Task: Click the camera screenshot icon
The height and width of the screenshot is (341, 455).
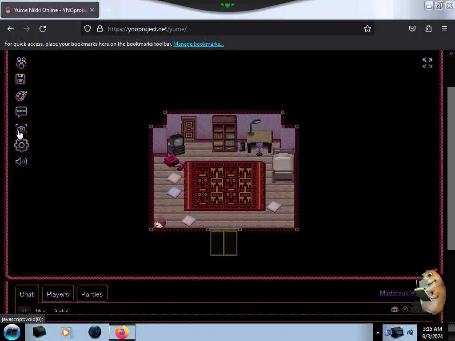Action: 21,129
